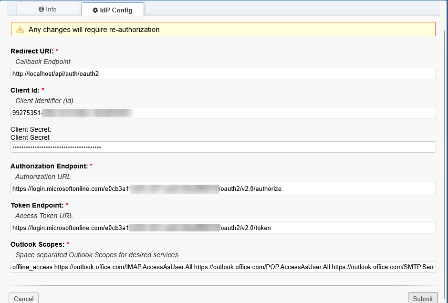The width and height of the screenshot is (448, 303).
Task: Click into the Client Id text box
Action: tap(223, 113)
